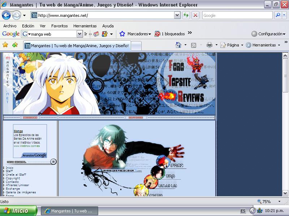Click the search magnifier icon

pos(278,15)
